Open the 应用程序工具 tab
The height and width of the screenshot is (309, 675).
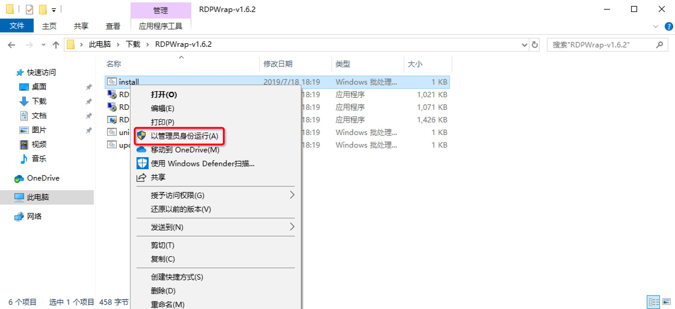click(161, 26)
